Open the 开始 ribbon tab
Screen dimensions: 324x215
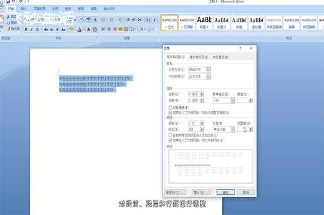[x=11, y=8]
